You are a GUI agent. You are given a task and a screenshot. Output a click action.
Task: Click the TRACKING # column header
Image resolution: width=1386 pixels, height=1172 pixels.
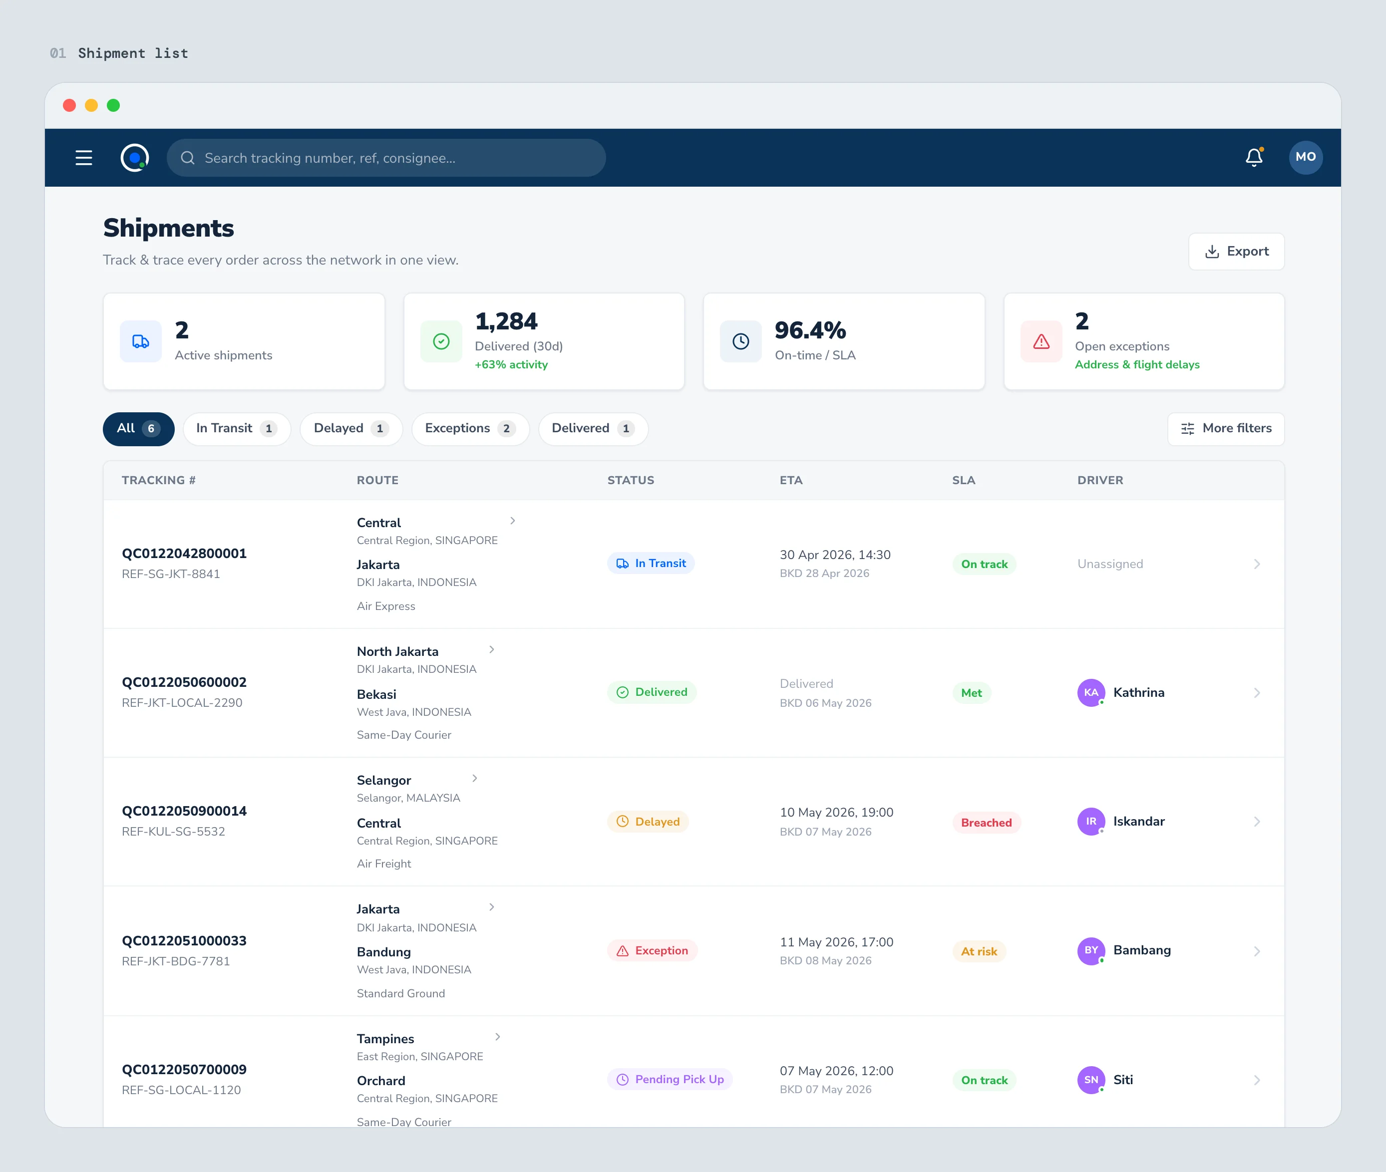159,480
